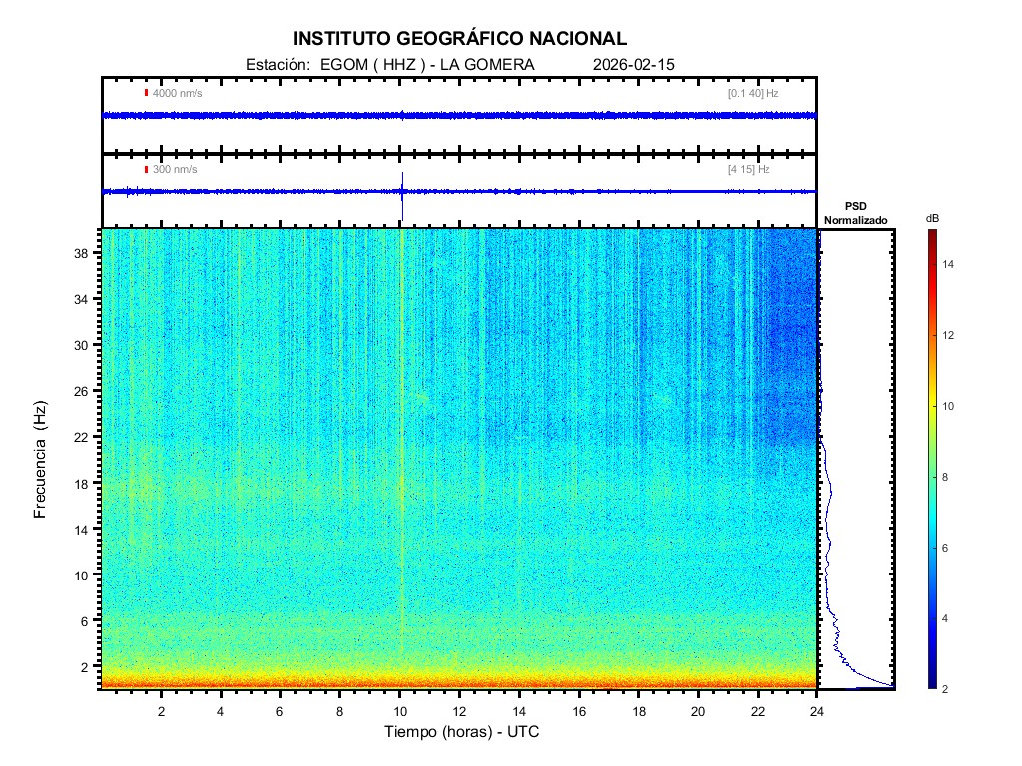
Task: Select the [0.1 40] Hz filter label
Action: [x=753, y=93]
